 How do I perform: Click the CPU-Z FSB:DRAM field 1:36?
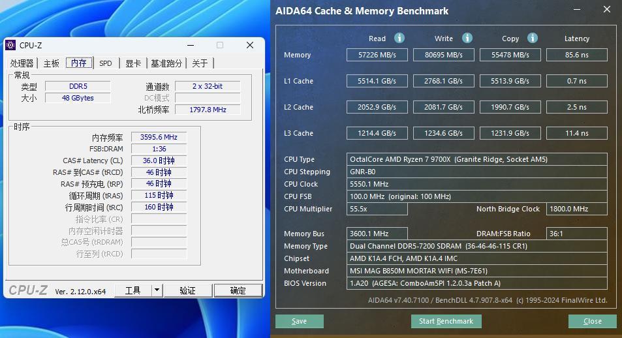pos(159,149)
